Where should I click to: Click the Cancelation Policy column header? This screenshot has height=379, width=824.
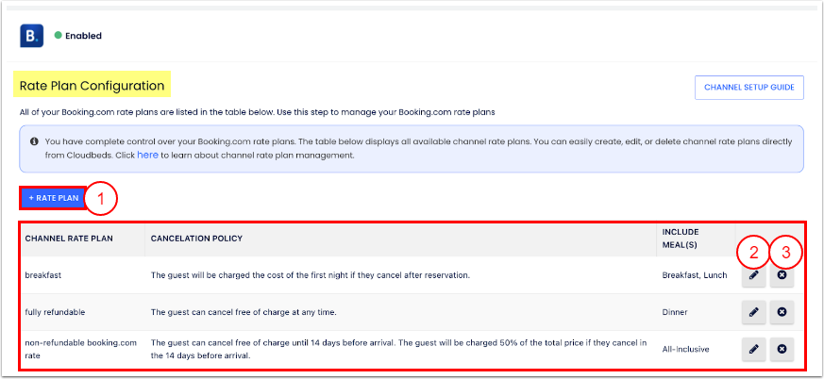point(196,238)
